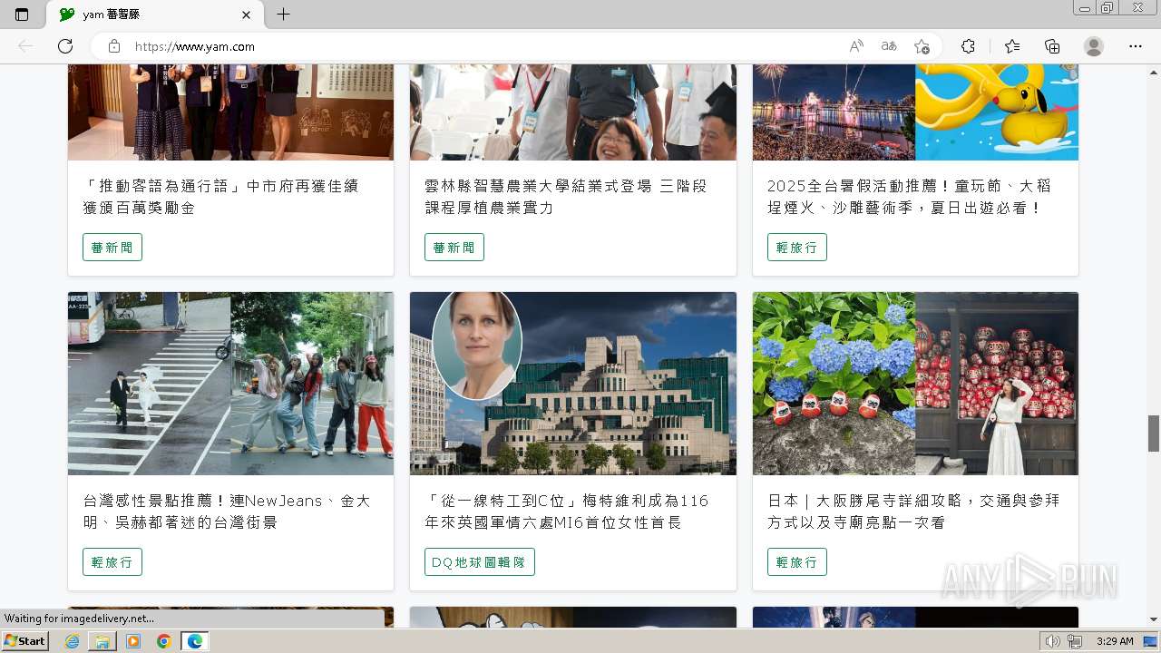Open the volume speaker tray icon
Screen dimensions: 1161x653
pyautogui.click(x=1052, y=641)
